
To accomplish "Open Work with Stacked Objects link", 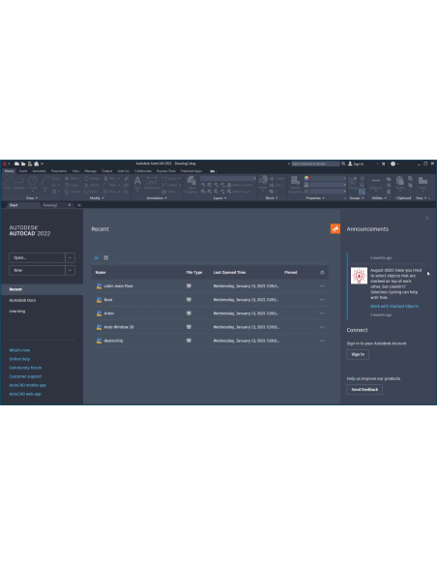I will 394,307.
